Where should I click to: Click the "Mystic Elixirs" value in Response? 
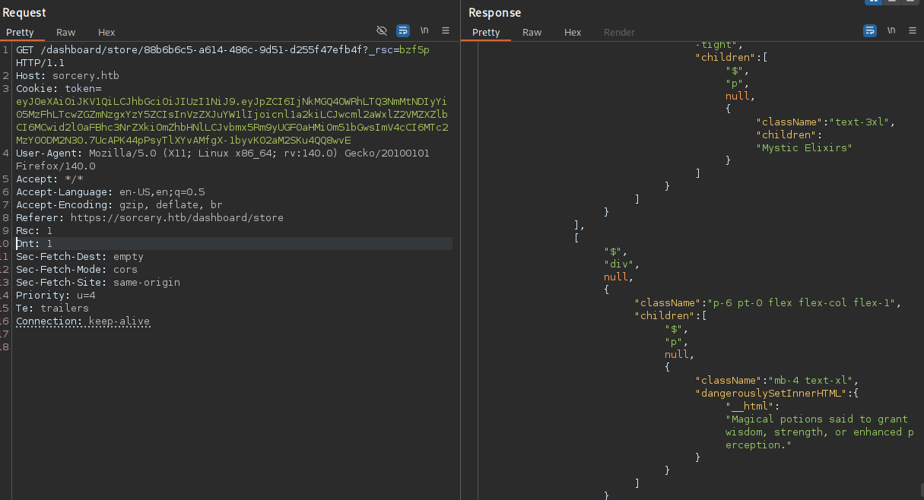804,147
